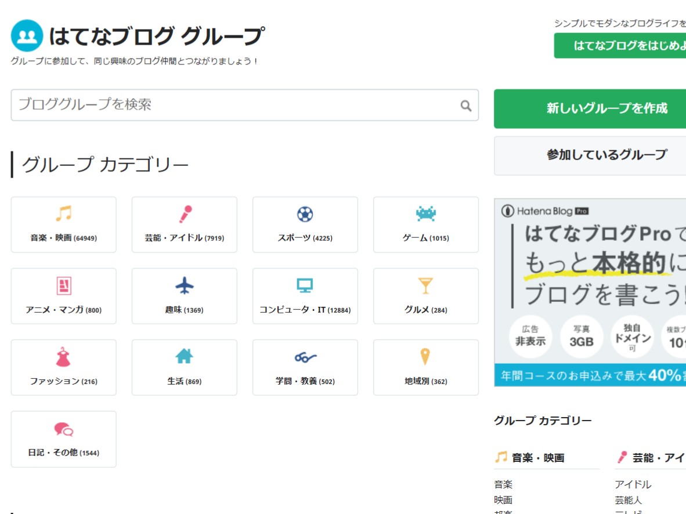Image resolution: width=686 pixels, height=514 pixels.
Task: Click the はてなブログをはじめよう green button
Action: (620, 45)
